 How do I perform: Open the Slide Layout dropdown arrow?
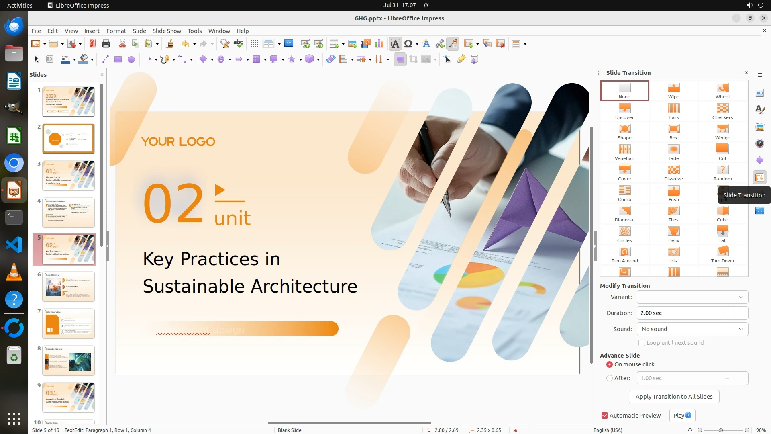[x=525, y=44]
